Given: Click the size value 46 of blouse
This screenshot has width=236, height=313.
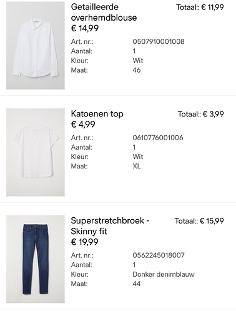Looking at the screenshot, I should tap(137, 70).
